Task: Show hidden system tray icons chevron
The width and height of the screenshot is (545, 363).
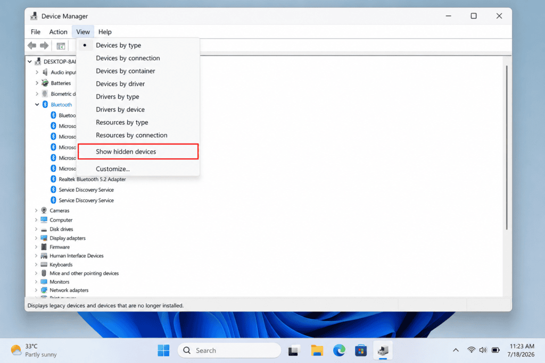Action: tap(456, 350)
